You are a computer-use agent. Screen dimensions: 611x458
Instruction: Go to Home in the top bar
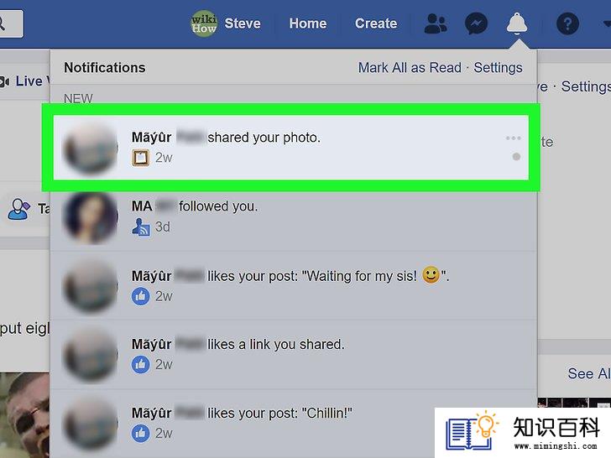click(308, 23)
